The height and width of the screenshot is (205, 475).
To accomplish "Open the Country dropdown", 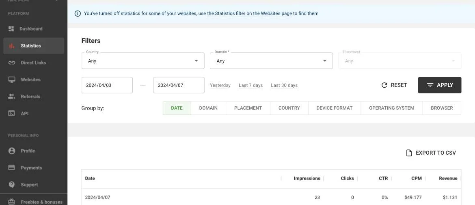I will (143, 61).
